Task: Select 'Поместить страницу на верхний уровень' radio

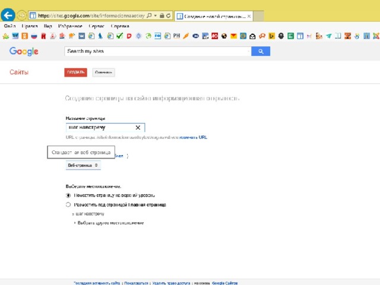Action: 68,195
